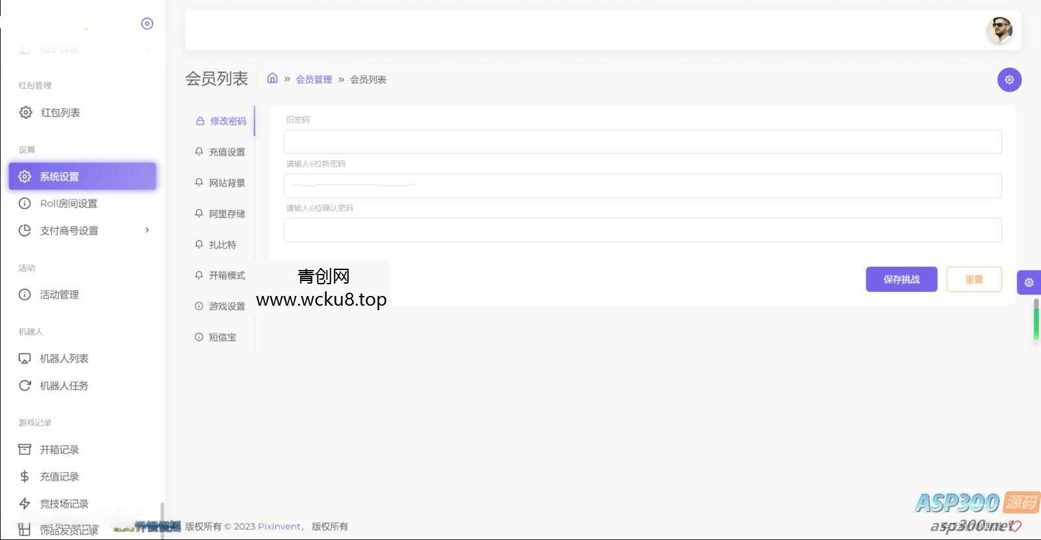
Task: Click the info icon beside 游戏设置
Action: [199, 306]
